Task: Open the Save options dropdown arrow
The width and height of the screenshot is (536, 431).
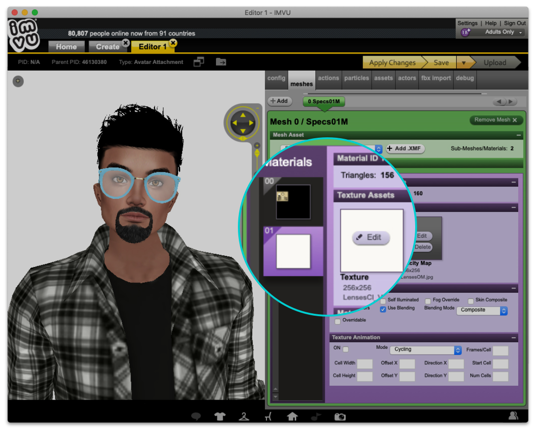Action: pyautogui.click(x=464, y=63)
